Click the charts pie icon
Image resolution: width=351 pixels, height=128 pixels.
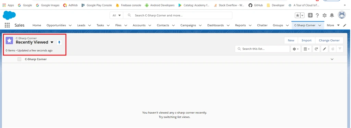point(332,49)
